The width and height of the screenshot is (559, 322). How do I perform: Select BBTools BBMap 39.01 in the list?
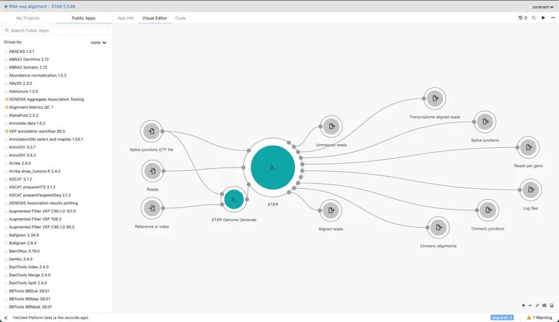29,299
